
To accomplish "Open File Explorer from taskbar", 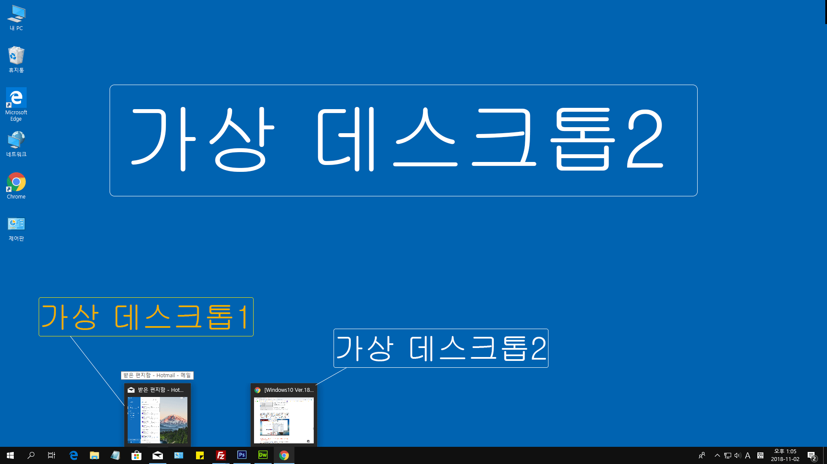I will (94, 455).
